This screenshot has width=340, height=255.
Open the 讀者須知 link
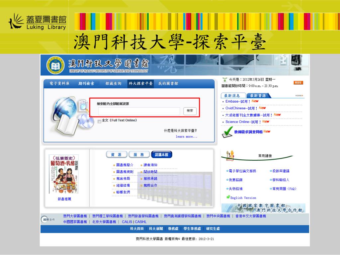pos(150,165)
